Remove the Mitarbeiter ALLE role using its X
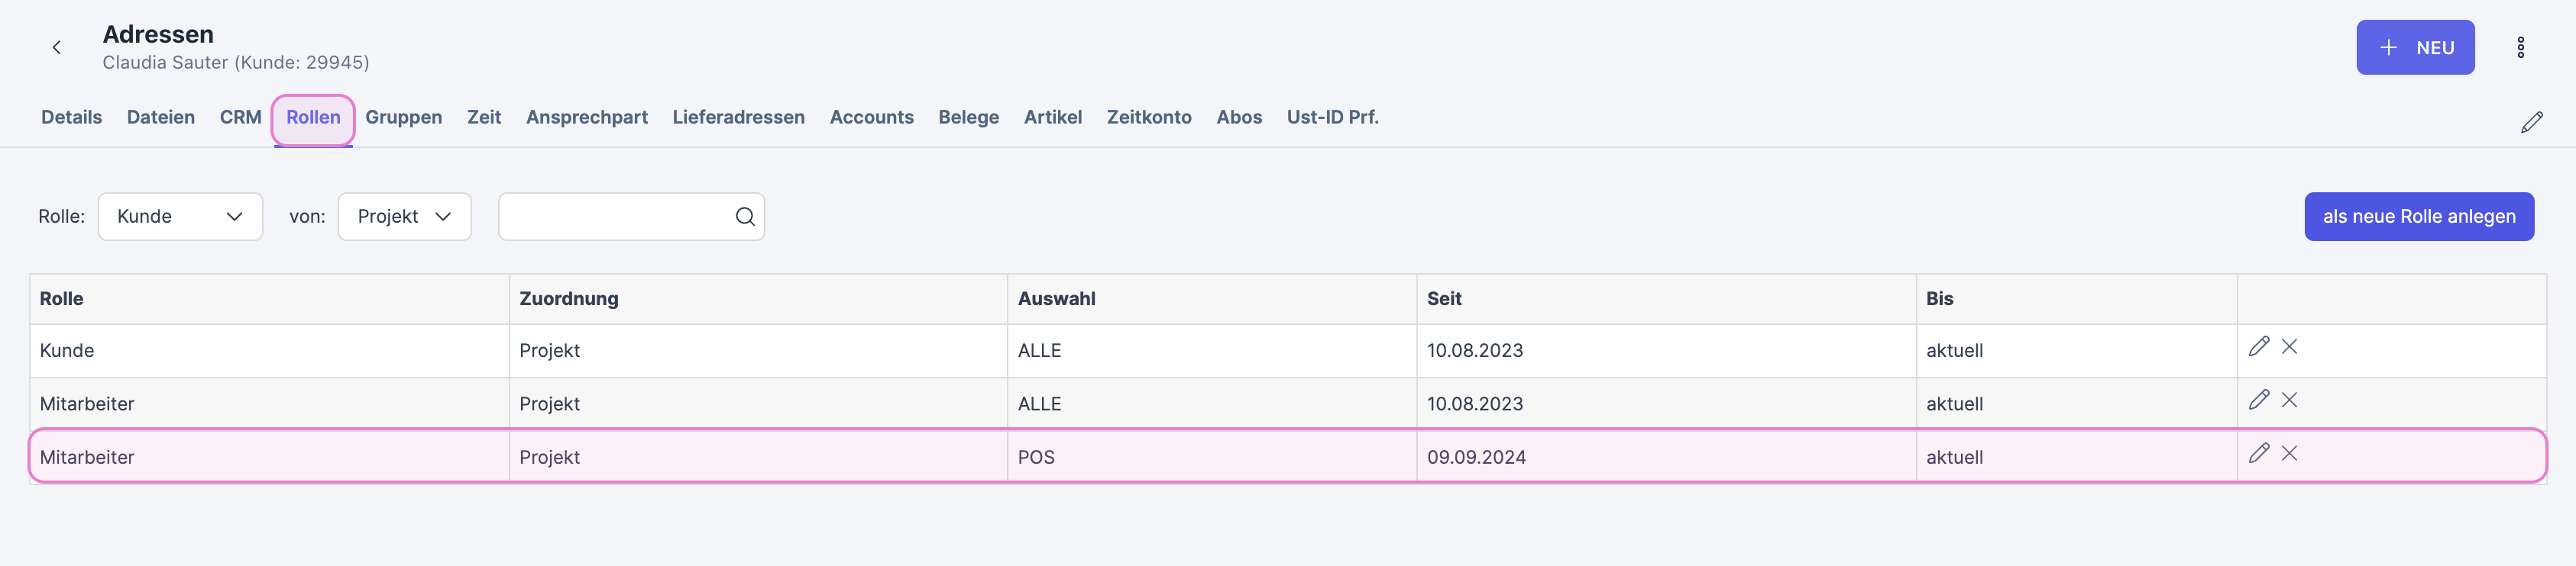 coord(2290,400)
